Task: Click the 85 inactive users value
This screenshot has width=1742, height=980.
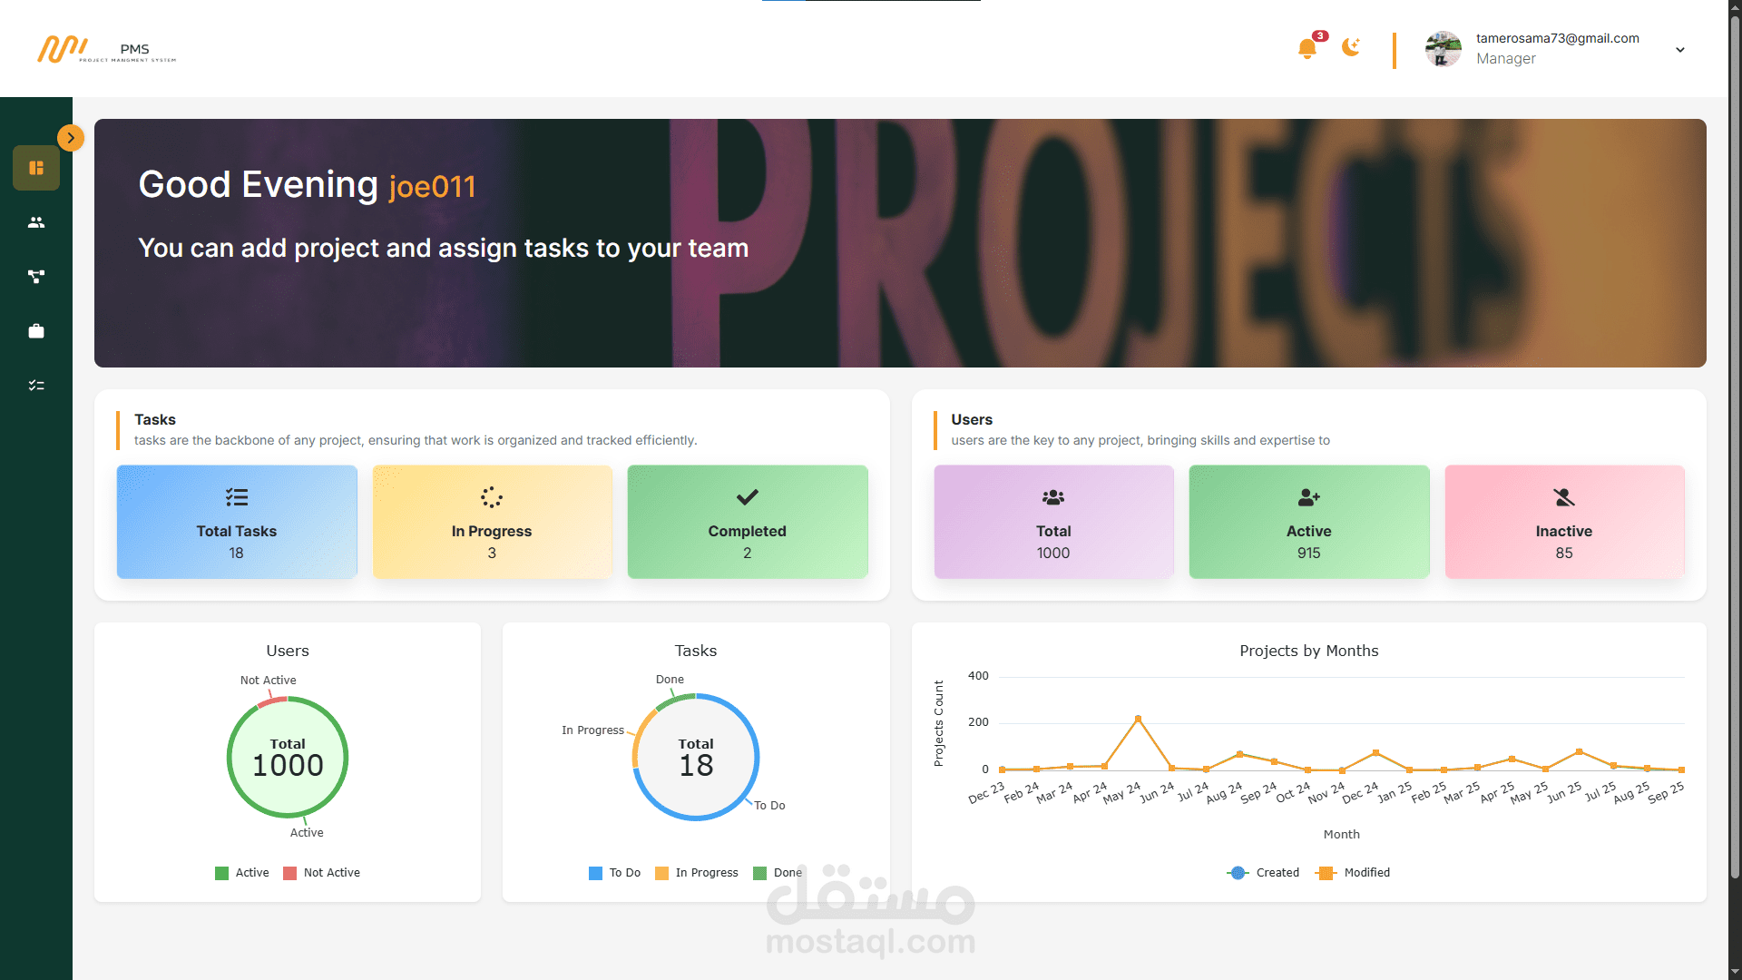Action: [1564, 553]
